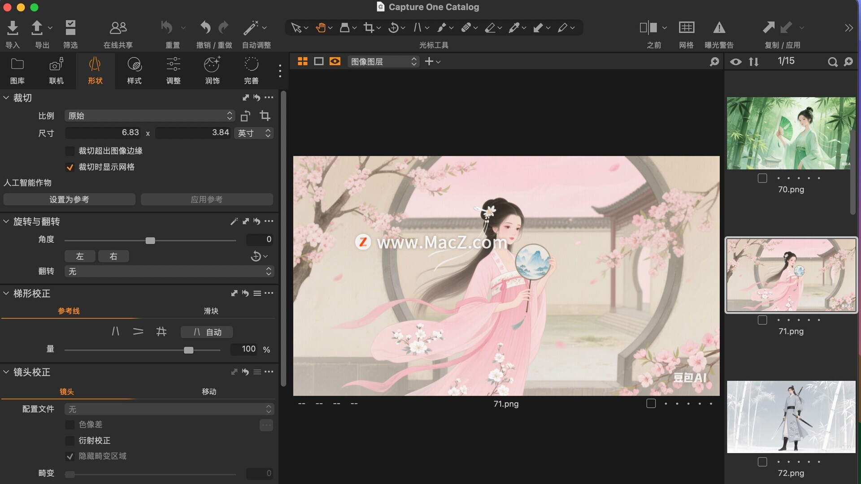
Task: Click the Import (导入) icon
Action: (x=13, y=28)
